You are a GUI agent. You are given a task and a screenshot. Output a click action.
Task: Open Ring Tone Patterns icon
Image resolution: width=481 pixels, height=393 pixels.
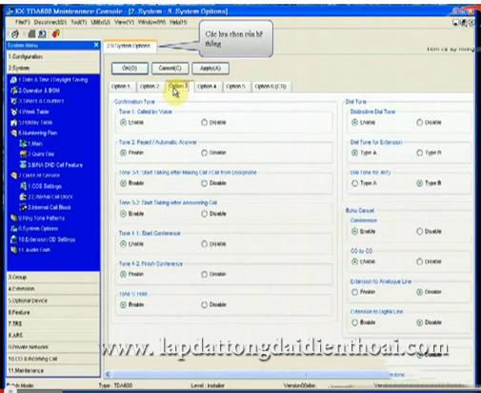pyautogui.click(x=13, y=218)
